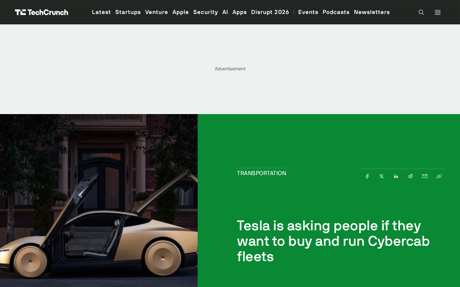Image resolution: width=460 pixels, height=287 pixels.
Task: Click the TRANSPORTATION category link
Action: (262, 173)
